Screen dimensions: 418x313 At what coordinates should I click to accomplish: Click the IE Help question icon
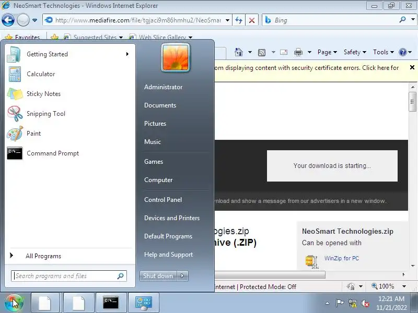click(x=402, y=52)
